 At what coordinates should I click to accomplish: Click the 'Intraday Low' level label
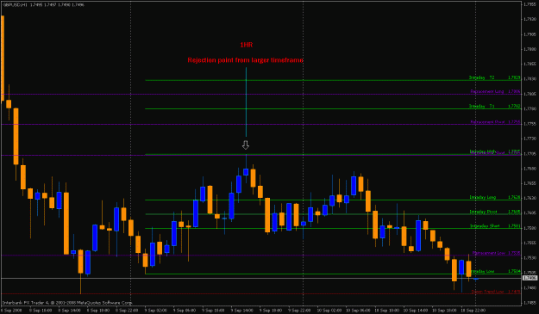point(482,271)
